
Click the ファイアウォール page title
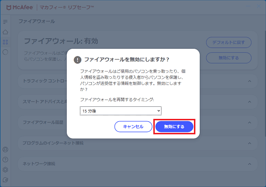click(x=37, y=21)
